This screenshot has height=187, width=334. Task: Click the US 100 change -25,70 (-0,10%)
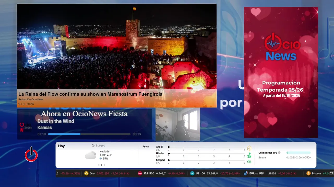(x=230, y=173)
